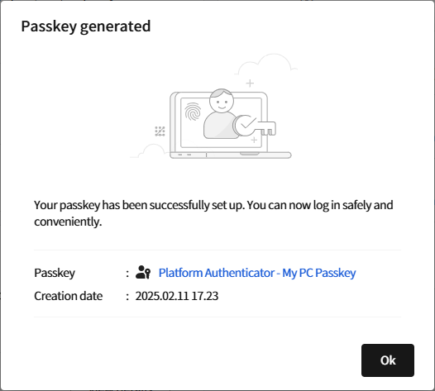Click the divider line above the Passkey row

pyautogui.click(x=217, y=250)
